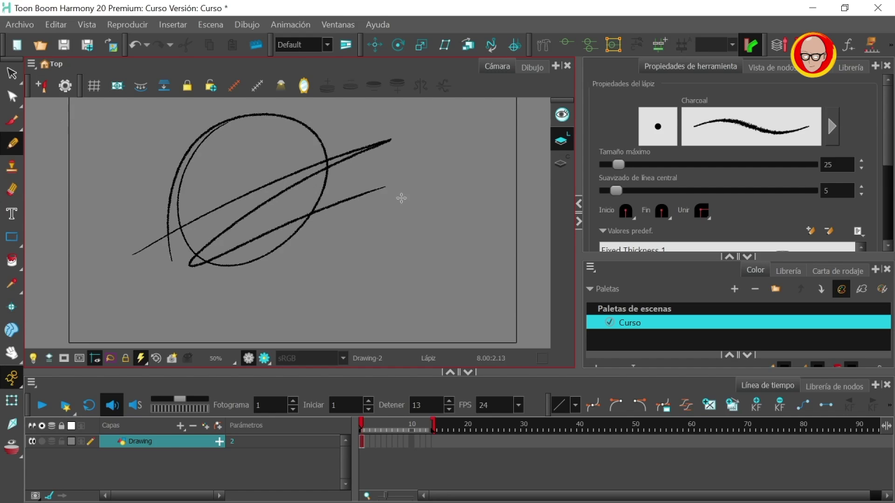Open the undo history dropdown arrow
Viewport: 895px width, 503px height.
[x=146, y=45]
